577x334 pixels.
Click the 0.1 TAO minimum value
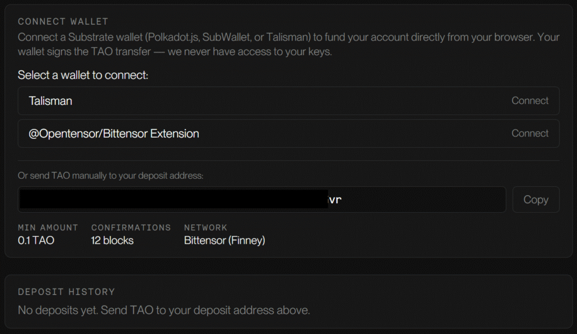tap(36, 240)
